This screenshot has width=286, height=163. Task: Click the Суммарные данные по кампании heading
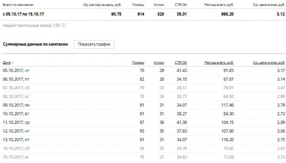click(35, 44)
